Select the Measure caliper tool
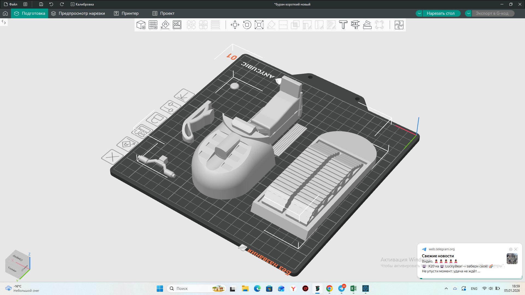 (355, 25)
